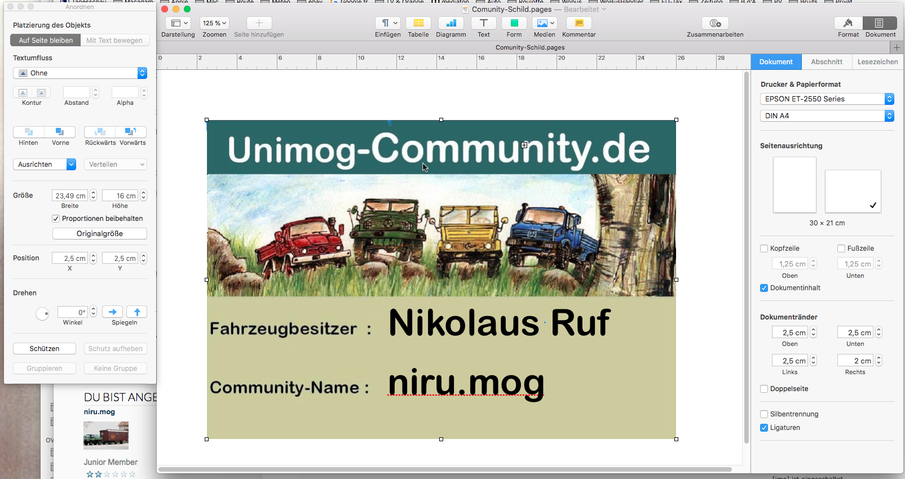
Task: Enable the Doppelseite checkbox
Action: coord(764,389)
